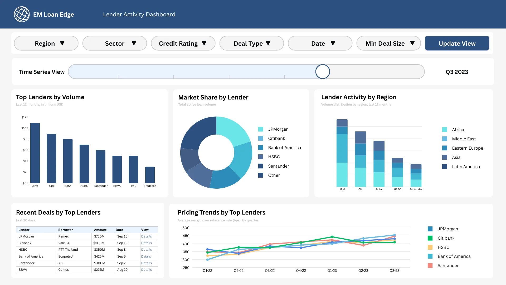
Task: Click JPMorgan swatch in Pricing Trends legend
Action: (430, 229)
